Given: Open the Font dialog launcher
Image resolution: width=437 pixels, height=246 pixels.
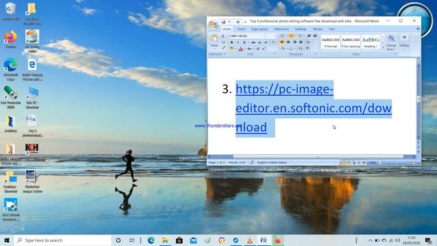Looking at the screenshot, I should click(275, 53).
